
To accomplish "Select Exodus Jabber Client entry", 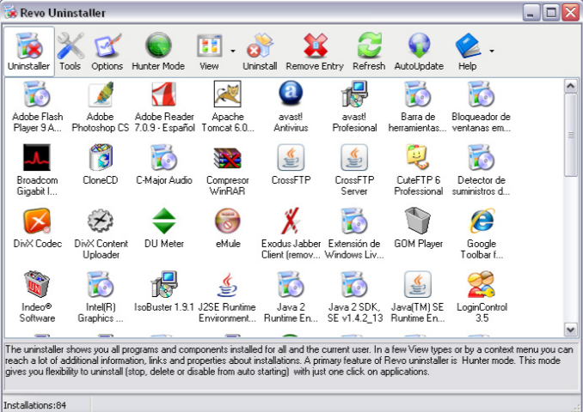I will point(291,233).
